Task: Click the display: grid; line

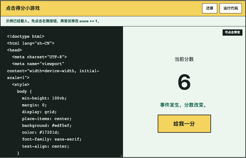Action: [x=39, y=112]
